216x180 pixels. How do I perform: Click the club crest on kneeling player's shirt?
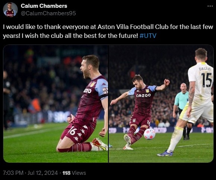click(x=93, y=84)
